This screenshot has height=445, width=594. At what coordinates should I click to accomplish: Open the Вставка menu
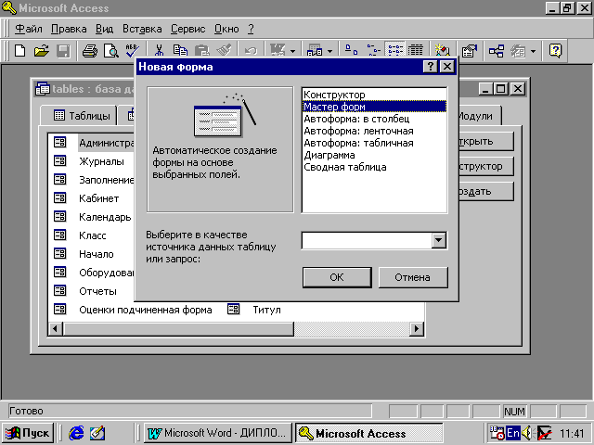click(x=142, y=29)
